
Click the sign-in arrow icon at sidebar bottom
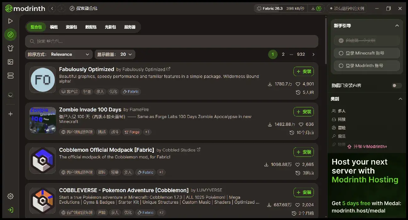point(10,210)
